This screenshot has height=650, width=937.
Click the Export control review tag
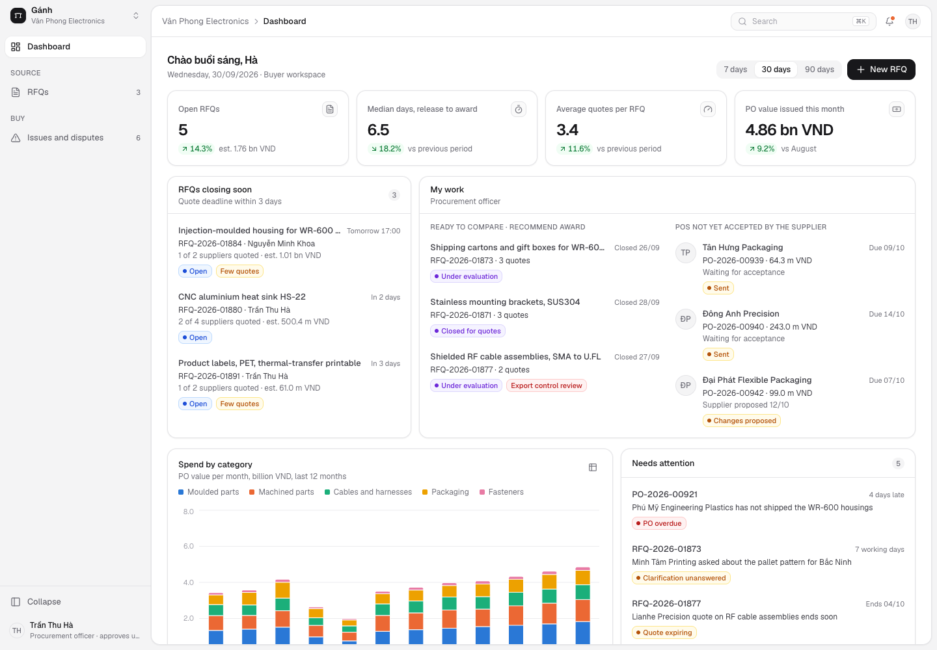click(x=547, y=385)
